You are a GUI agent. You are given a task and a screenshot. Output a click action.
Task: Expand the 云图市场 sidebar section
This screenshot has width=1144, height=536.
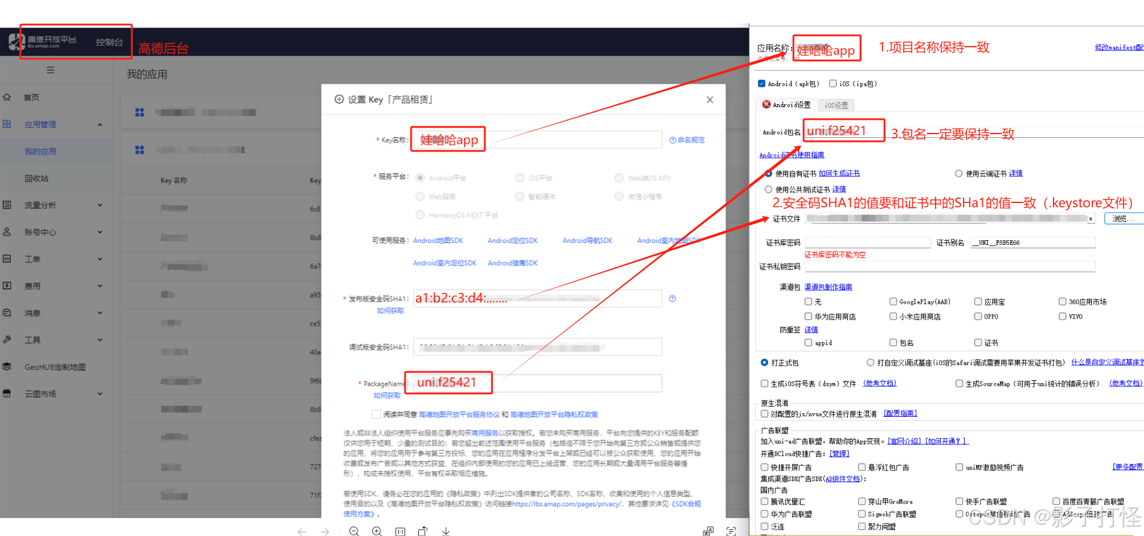pyautogui.click(x=100, y=393)
